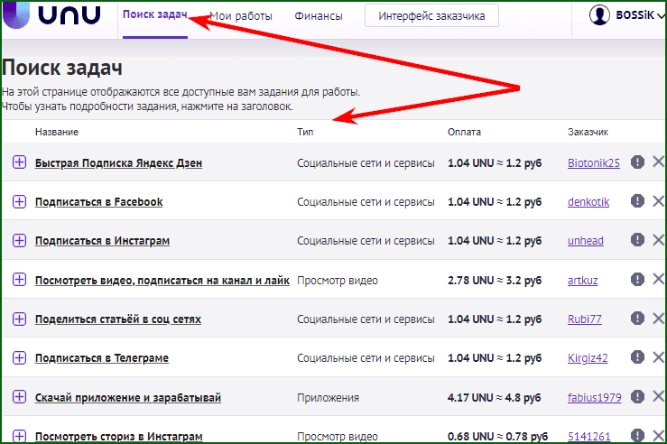Click payment 0.68 UNU ≈ 0.78 руб
This screenshot has width=667, height=444.
(x=497, y=437)
